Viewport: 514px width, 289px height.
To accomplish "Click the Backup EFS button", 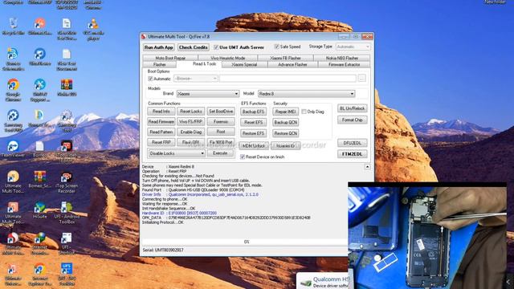I will point(254,112).
